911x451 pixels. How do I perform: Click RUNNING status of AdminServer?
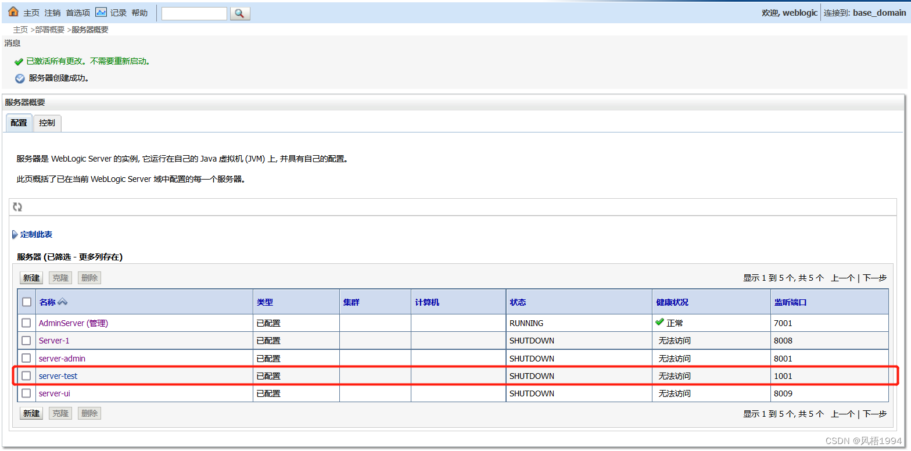point(526,323)
